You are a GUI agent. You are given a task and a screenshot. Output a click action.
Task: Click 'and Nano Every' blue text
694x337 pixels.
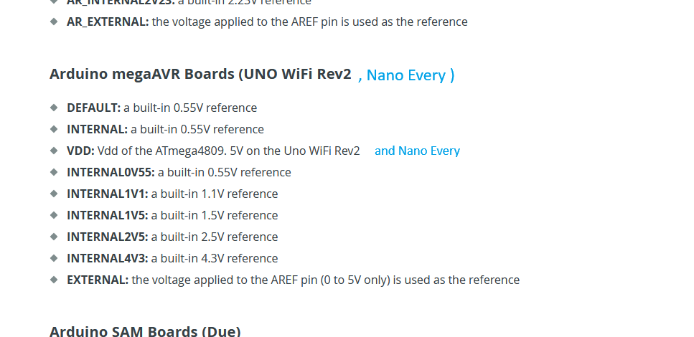(418, 151)
